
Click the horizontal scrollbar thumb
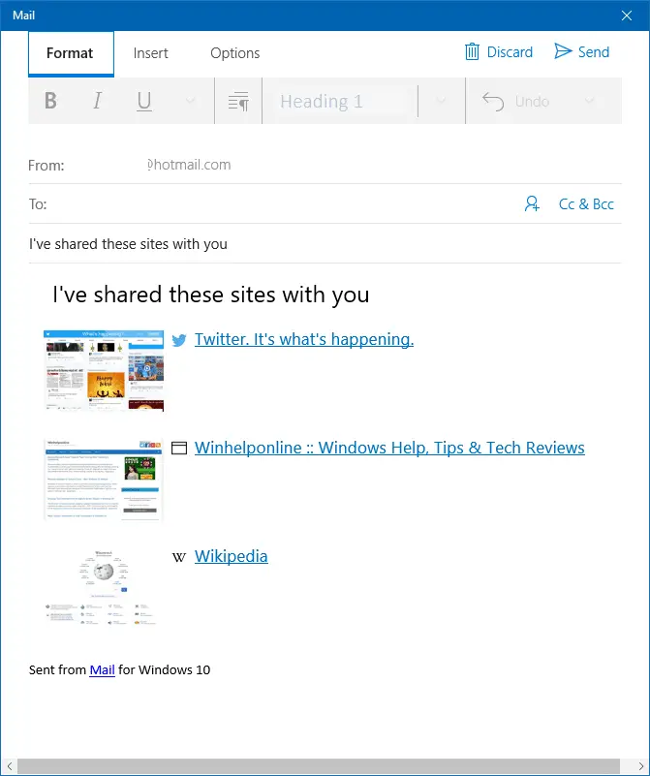tap(319, 766)
